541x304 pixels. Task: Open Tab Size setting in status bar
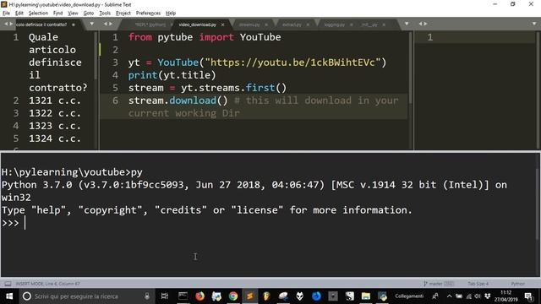tap(478, 284)
